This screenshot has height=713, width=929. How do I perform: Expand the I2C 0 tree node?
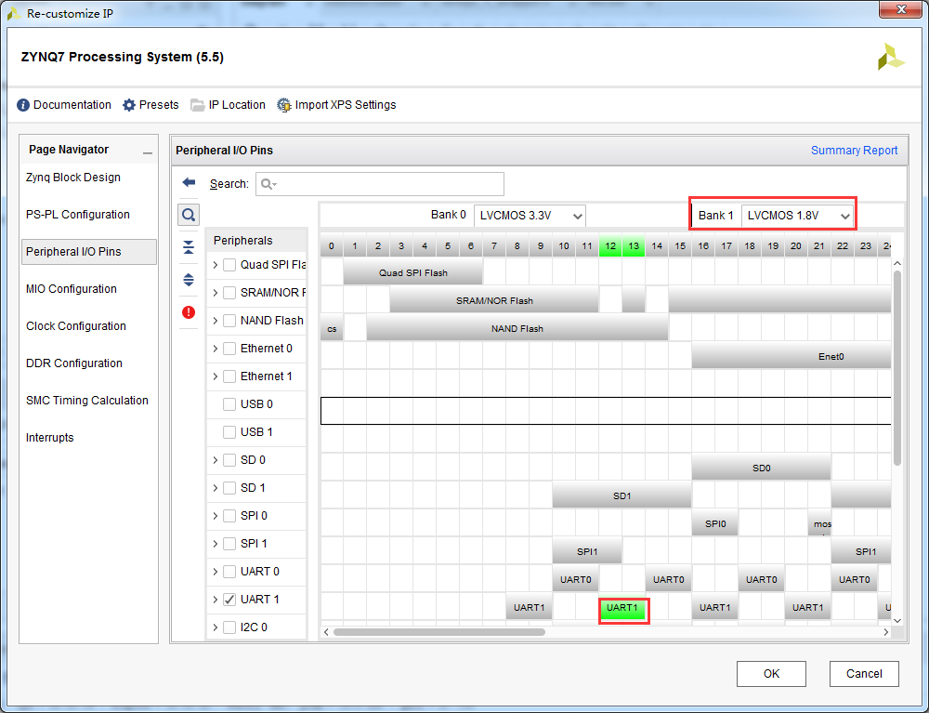216,627
